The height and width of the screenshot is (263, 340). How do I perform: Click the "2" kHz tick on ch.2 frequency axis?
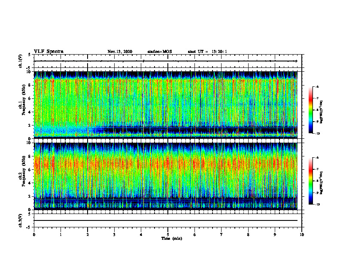pyautogui.click(x=30, y=196)
